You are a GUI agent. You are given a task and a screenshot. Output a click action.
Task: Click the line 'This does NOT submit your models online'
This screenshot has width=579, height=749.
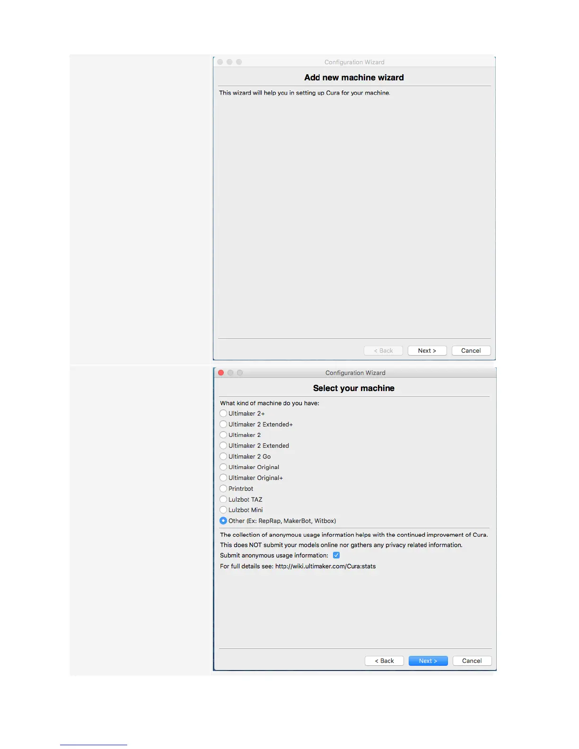(x=341, y=545)
